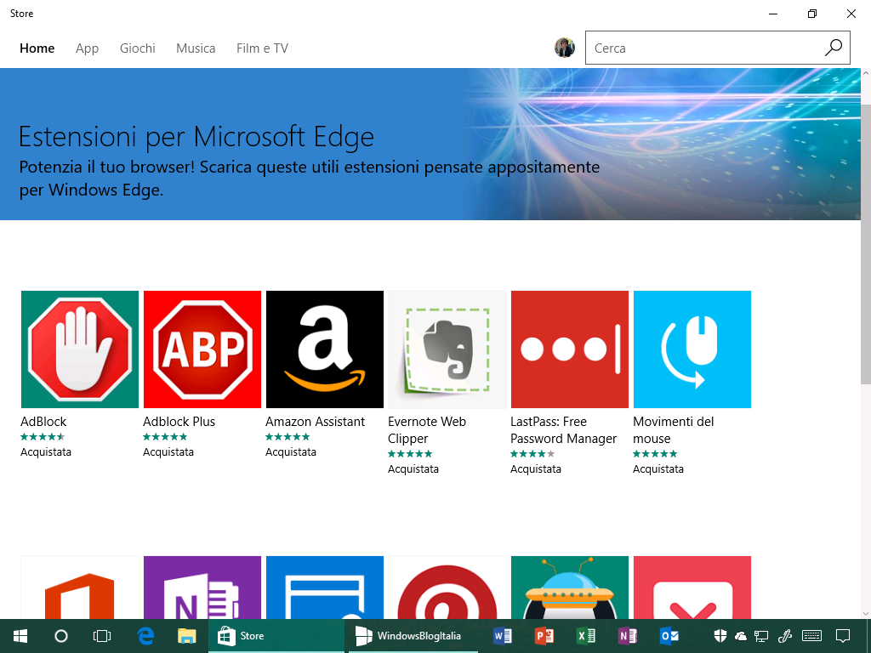Click the Store taskbar button

[276, 636]
